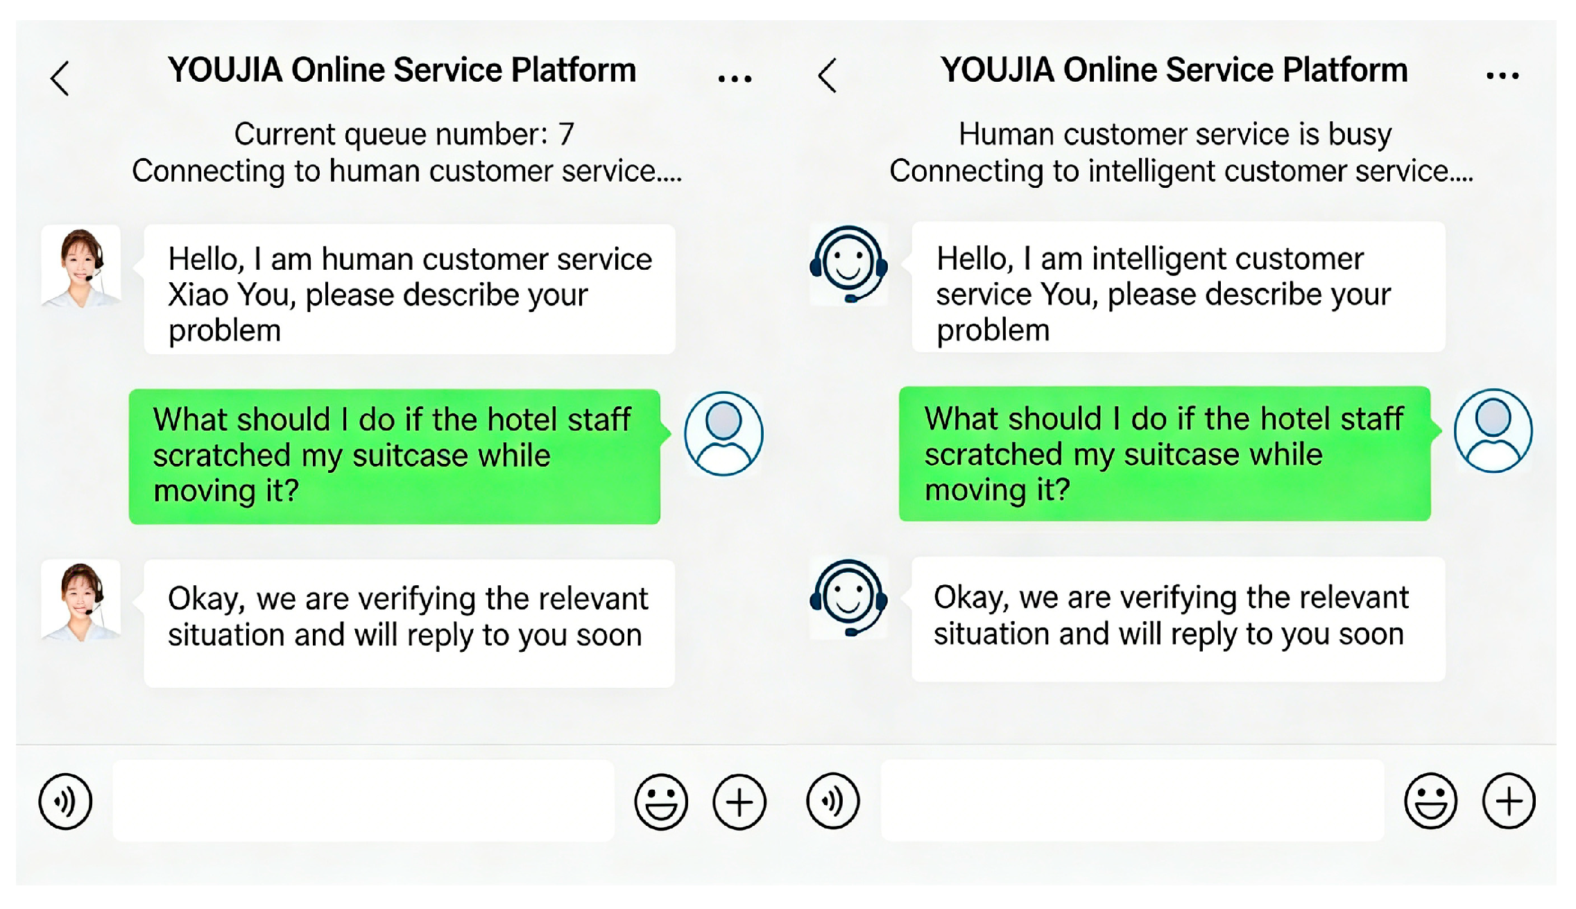1576x909 pixels.
Task: Click message text field in right chat
Action: 1132,800
